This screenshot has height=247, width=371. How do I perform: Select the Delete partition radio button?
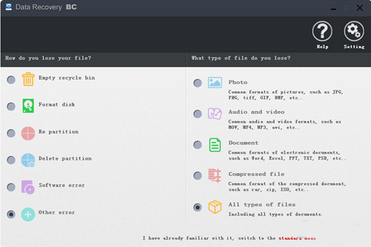(x=11, y=160)
